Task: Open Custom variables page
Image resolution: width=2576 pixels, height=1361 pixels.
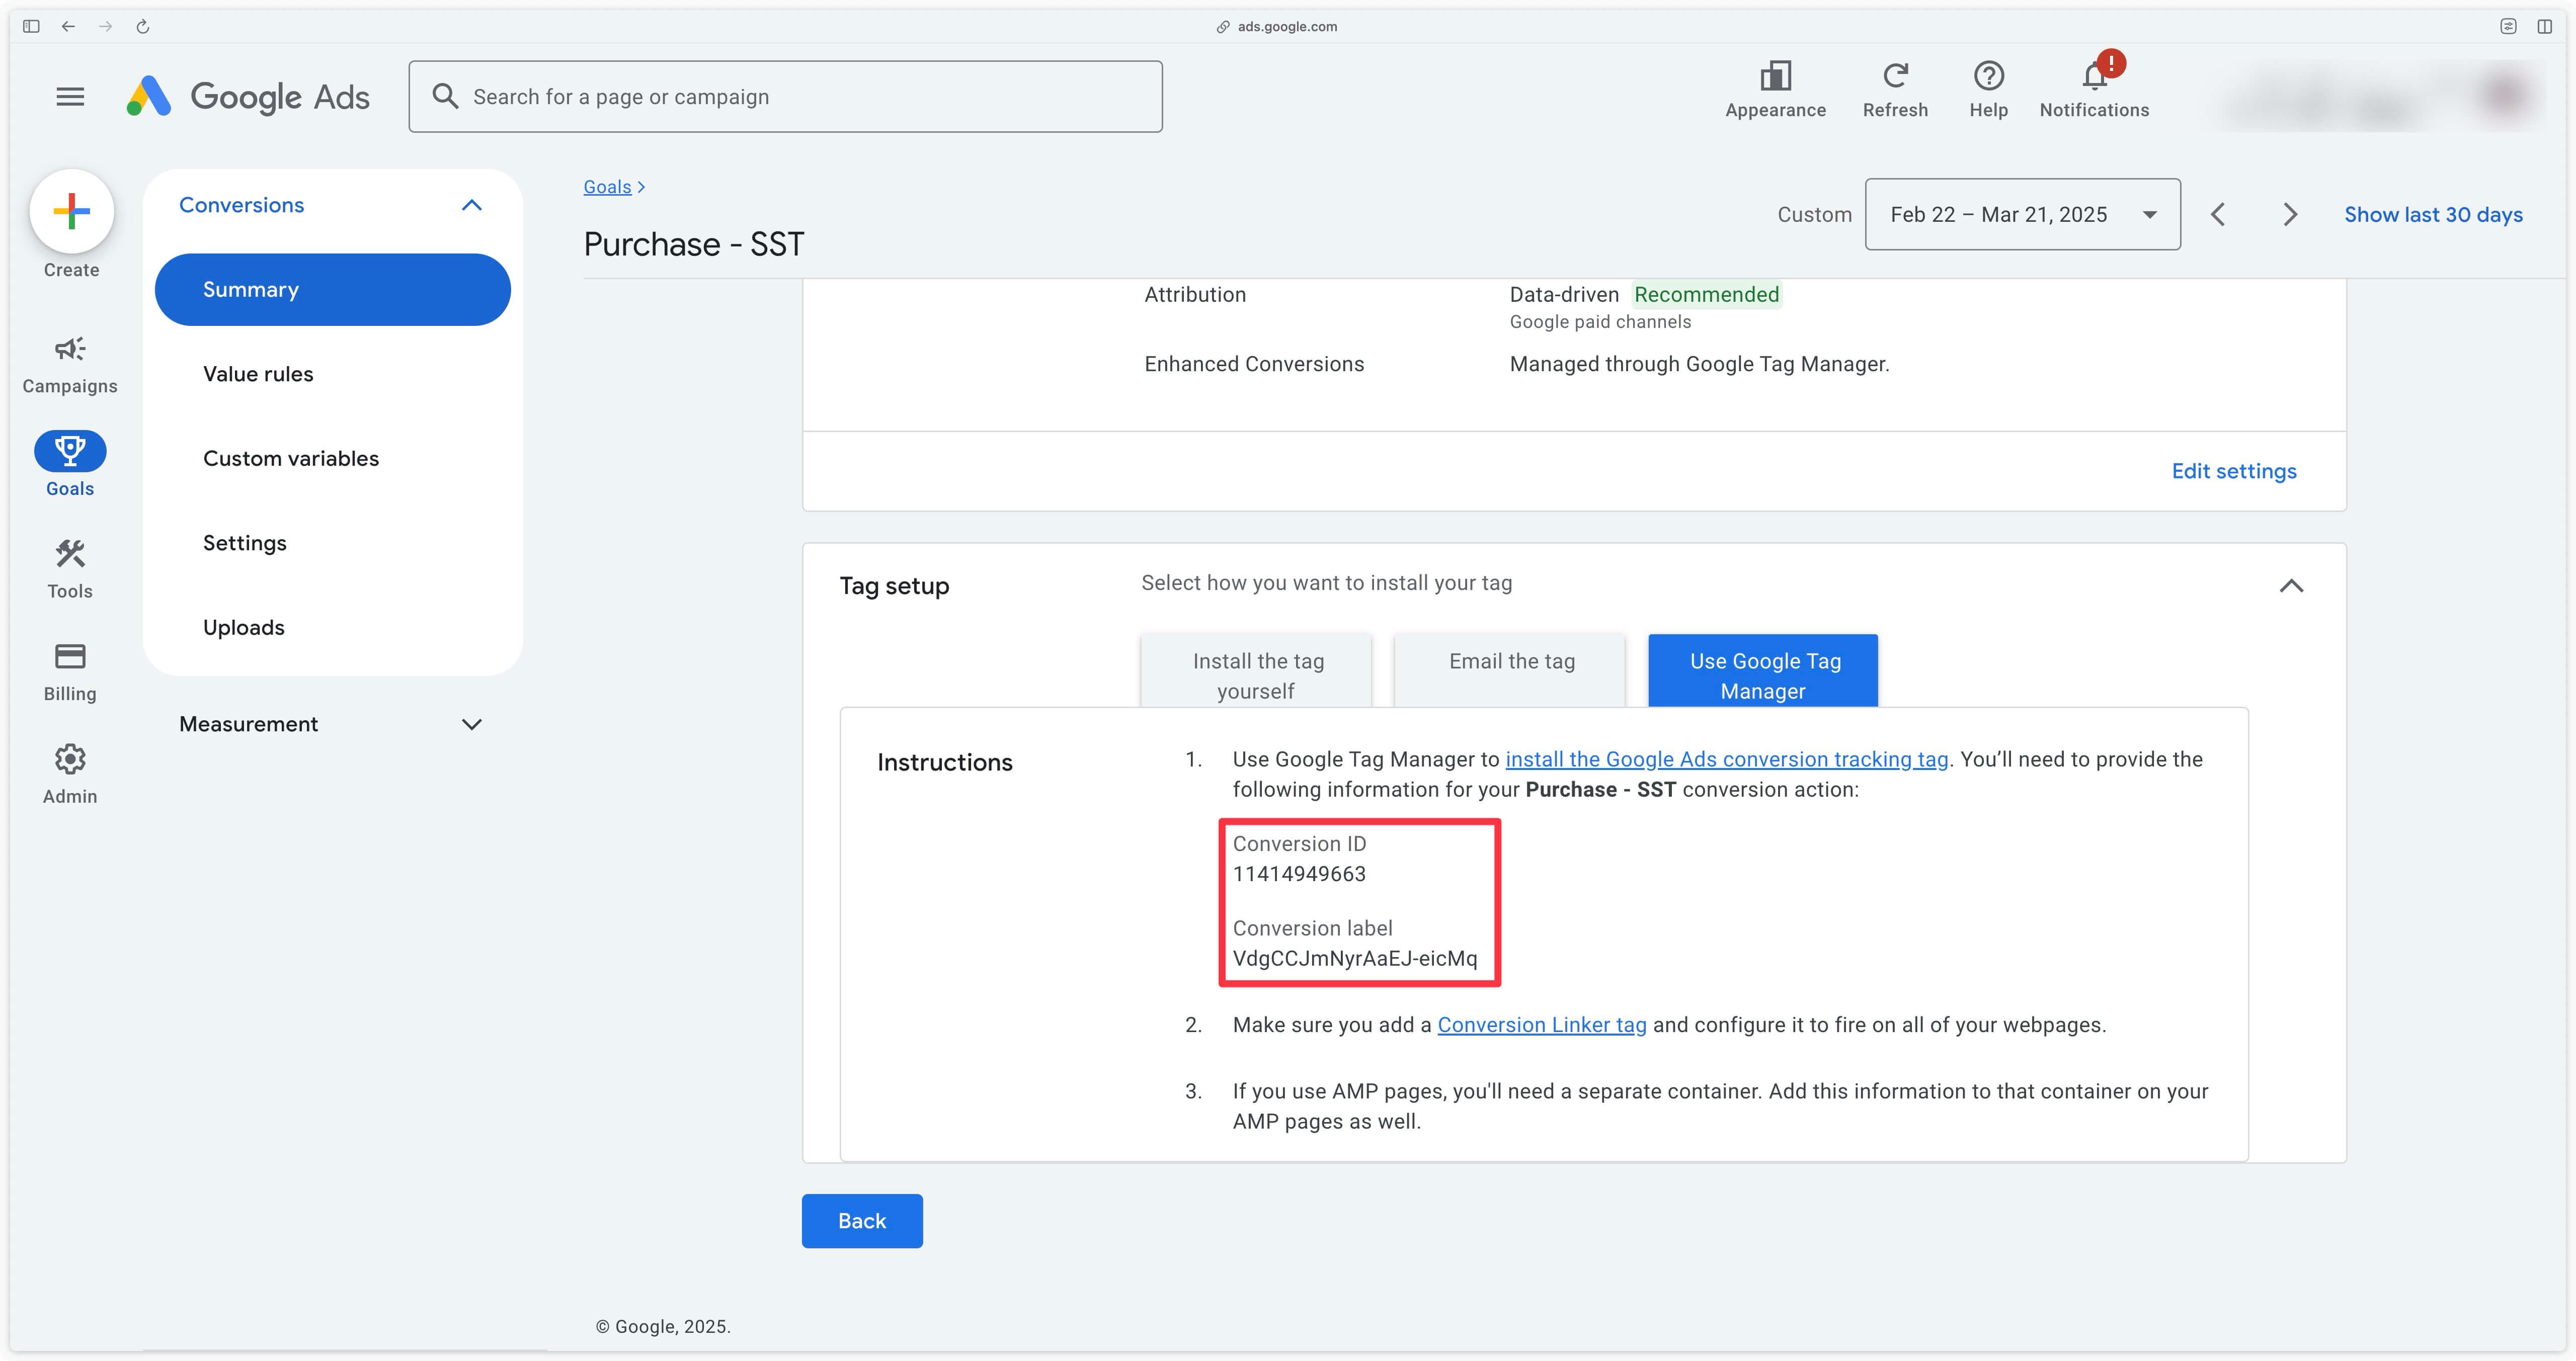Action: [x=291, y=458]
